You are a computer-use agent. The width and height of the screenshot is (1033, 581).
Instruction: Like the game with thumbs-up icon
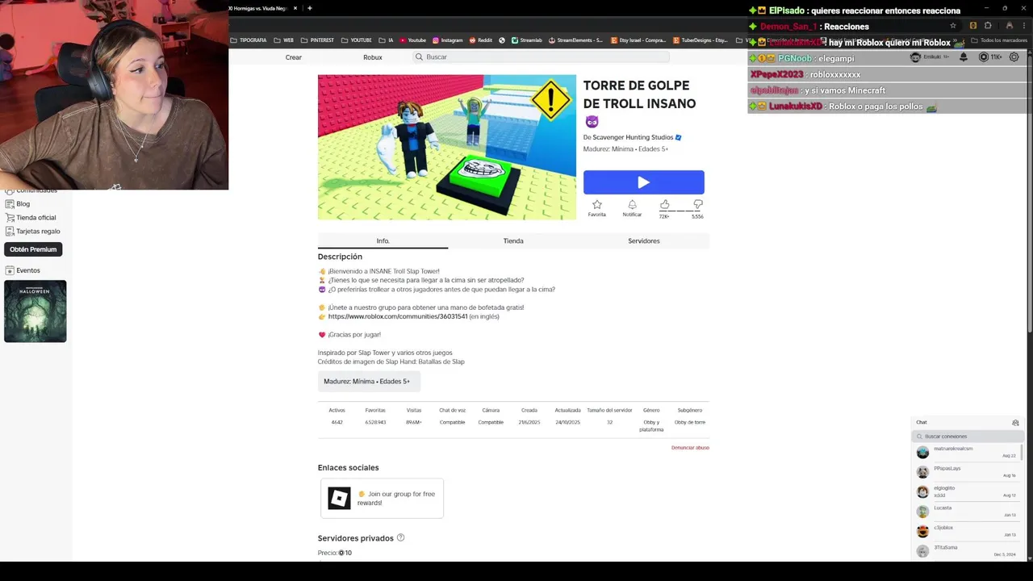click(x=664, y=205)
